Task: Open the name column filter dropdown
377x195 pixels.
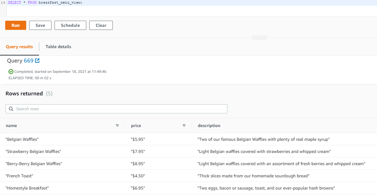Action: coord(117,125)
